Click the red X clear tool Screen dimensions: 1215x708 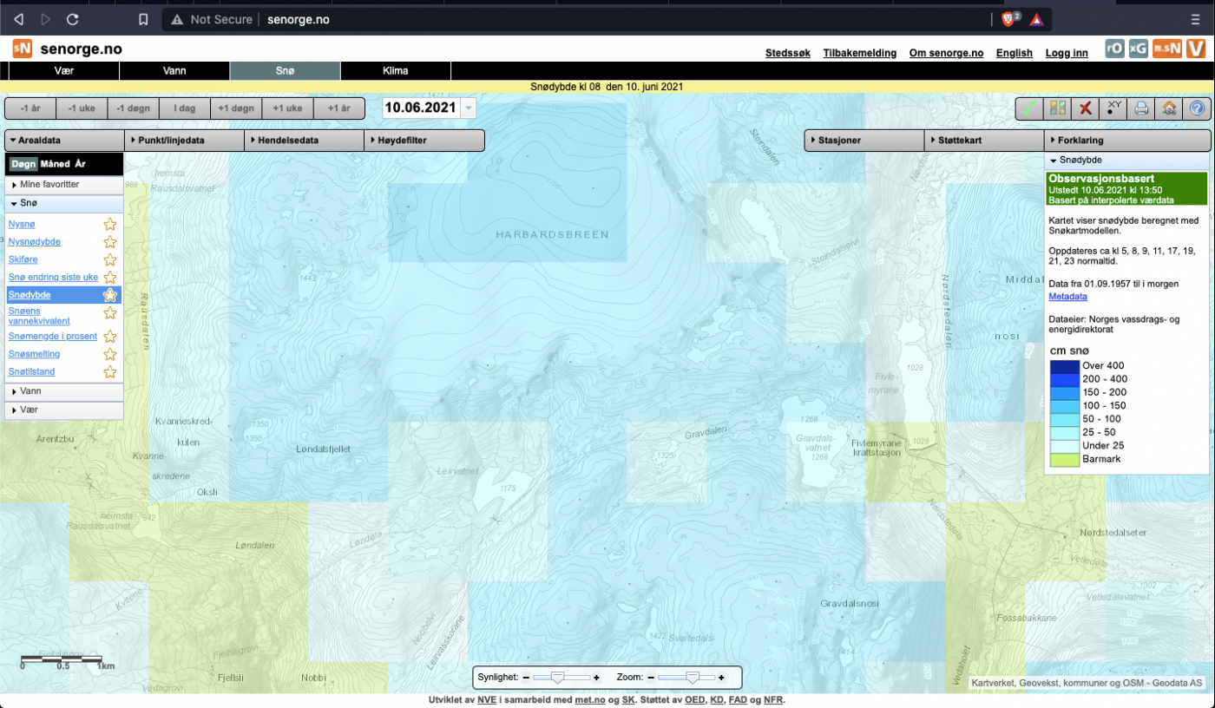click(1085, 108)
